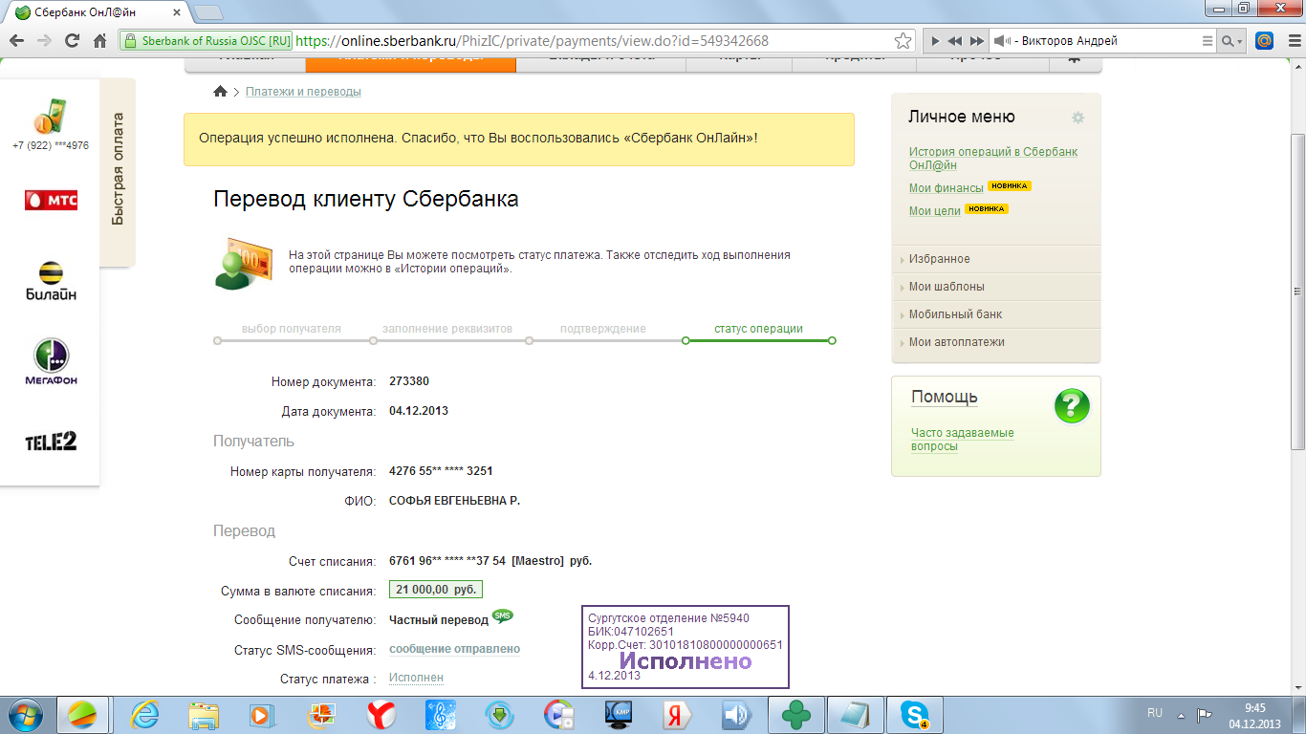Click recipient card number 4276 55** **** 3251

point(441,471)
